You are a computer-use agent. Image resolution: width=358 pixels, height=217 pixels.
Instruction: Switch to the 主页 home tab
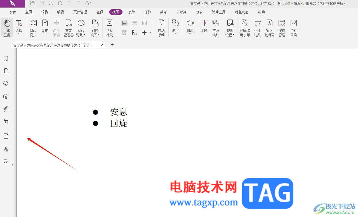click(x=29, y=12)
